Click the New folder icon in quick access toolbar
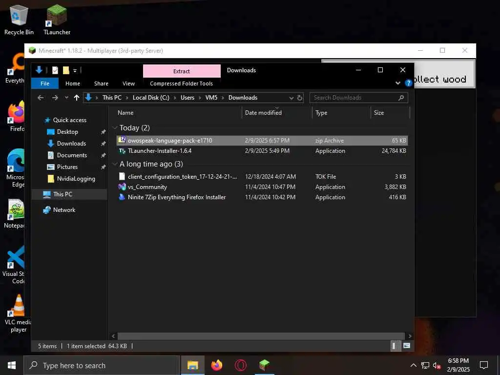500x375 pixels. pyautogui.click(x=66, y=70)
